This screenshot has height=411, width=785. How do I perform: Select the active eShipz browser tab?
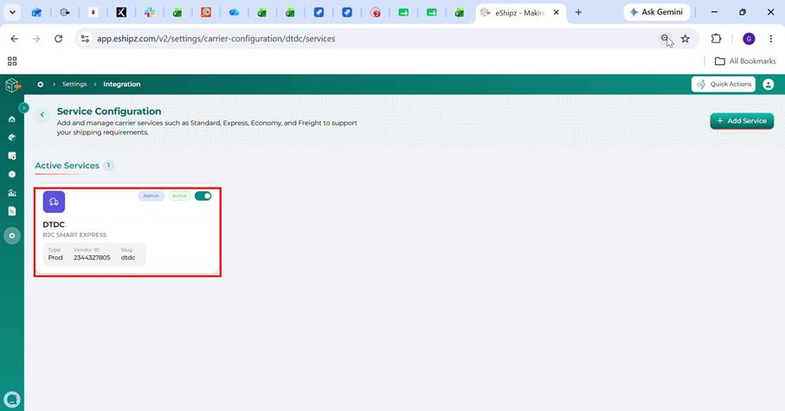(x=521, y=13)
